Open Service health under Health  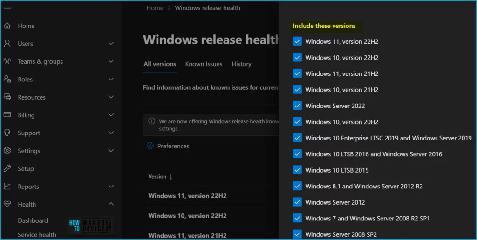pyautogui.click(x=37, y=235)
